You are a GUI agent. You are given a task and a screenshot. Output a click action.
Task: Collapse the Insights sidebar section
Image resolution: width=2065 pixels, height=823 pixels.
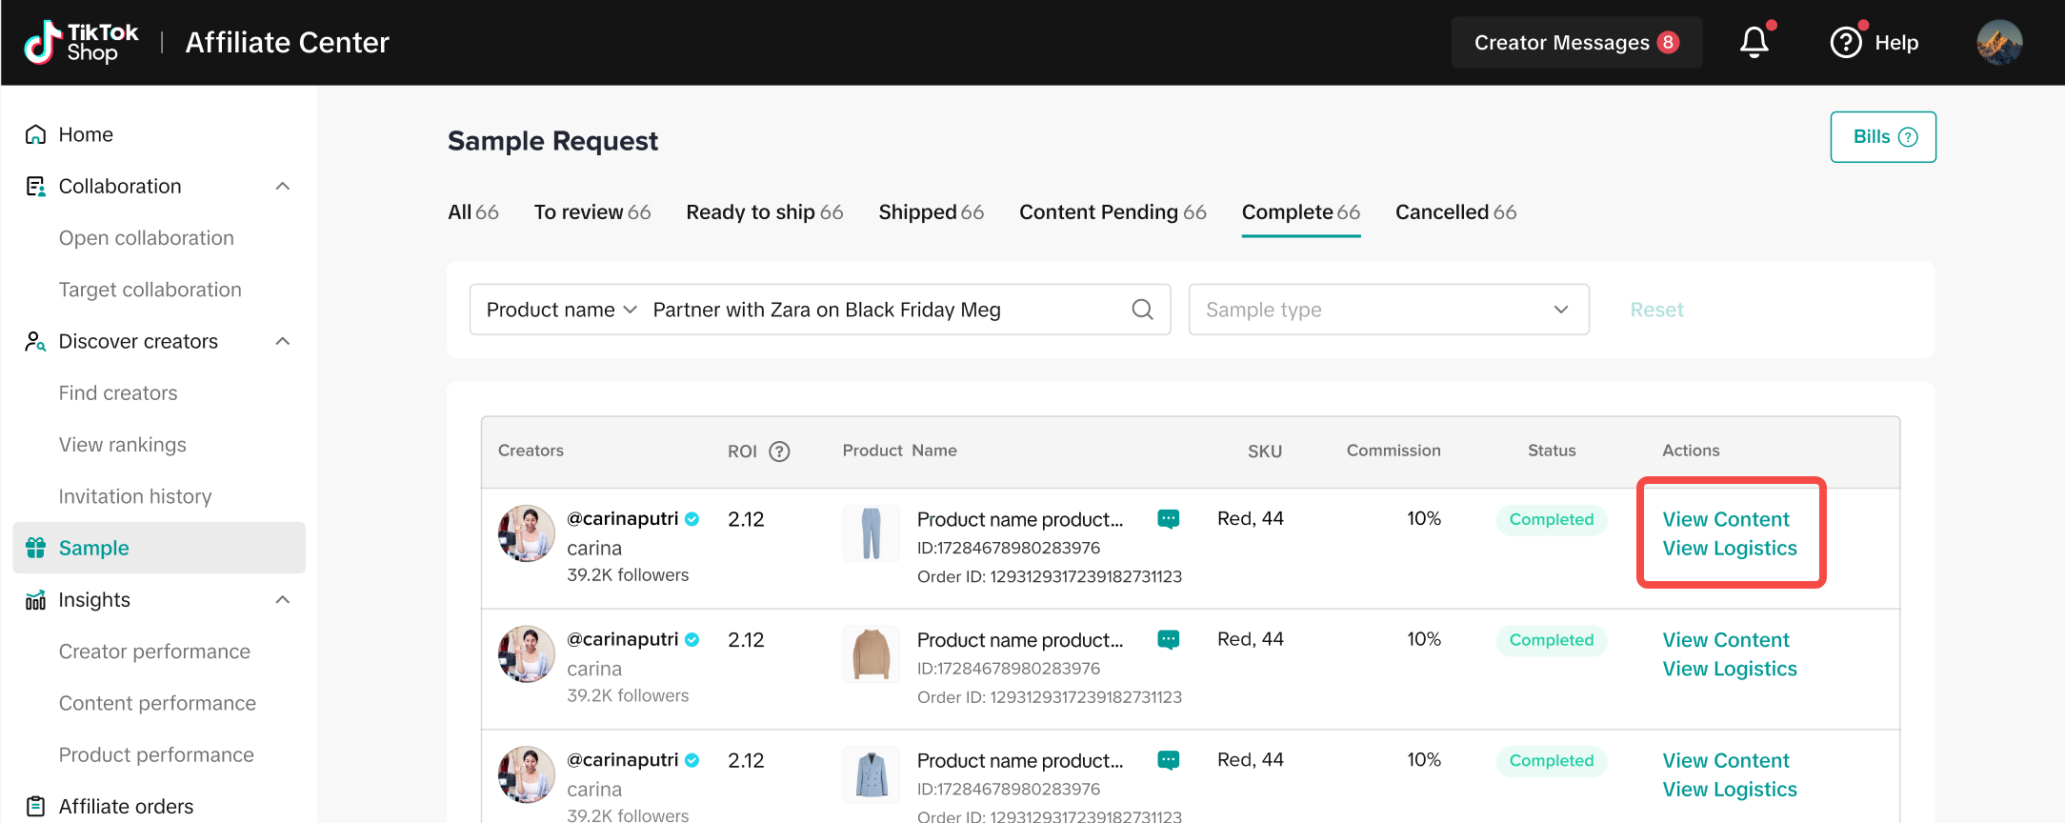283,600
